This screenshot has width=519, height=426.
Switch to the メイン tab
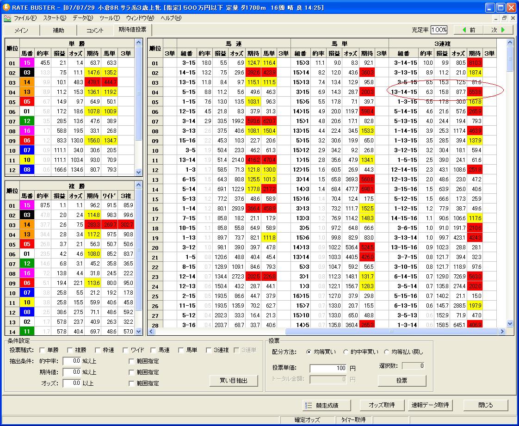click(22, 30)
